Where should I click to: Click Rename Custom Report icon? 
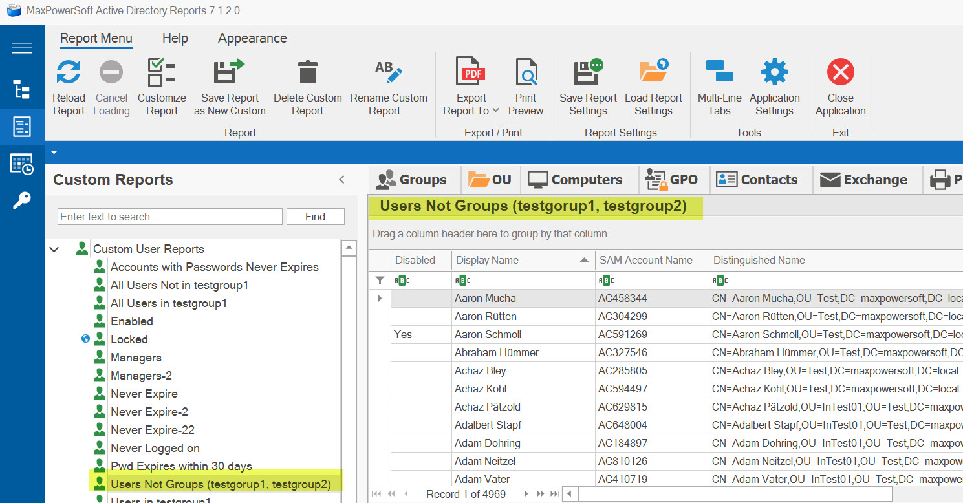point(389,72)
